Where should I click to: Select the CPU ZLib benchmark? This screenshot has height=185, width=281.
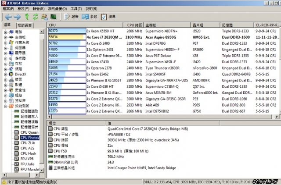pyautogui.click(x=28, y=143)
